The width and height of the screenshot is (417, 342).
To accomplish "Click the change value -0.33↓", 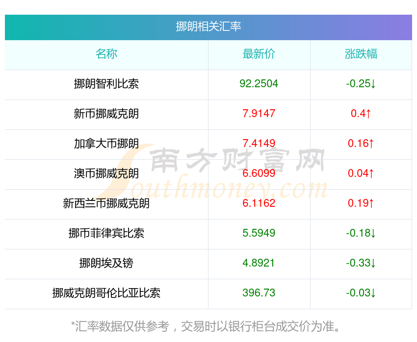I will point(361,263).
